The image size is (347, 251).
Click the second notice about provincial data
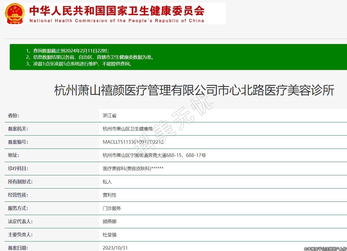pyautogui.click(x=90, y=57)
